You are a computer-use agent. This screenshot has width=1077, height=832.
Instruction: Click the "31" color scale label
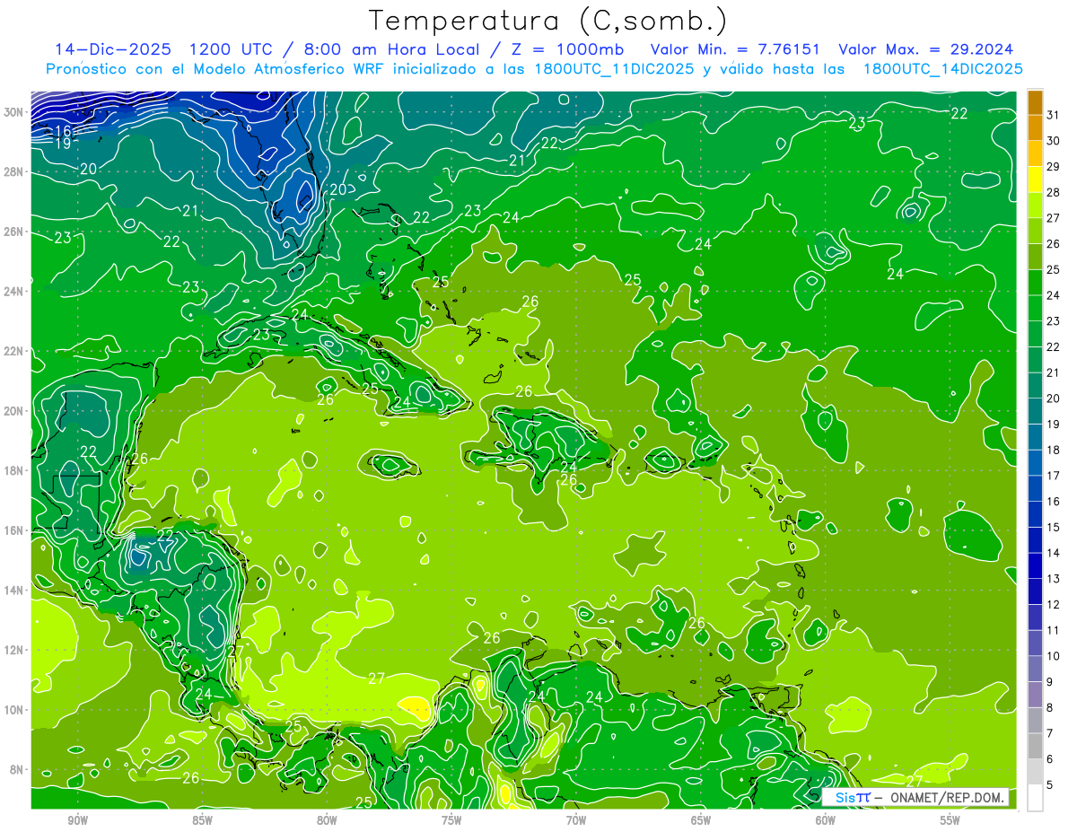[x=1054, y=115]
